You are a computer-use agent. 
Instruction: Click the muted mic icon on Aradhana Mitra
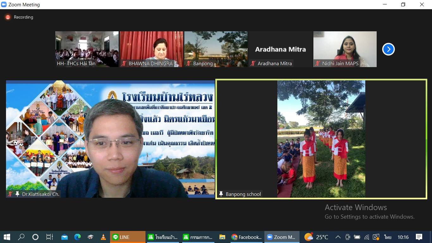coord(253,64)
